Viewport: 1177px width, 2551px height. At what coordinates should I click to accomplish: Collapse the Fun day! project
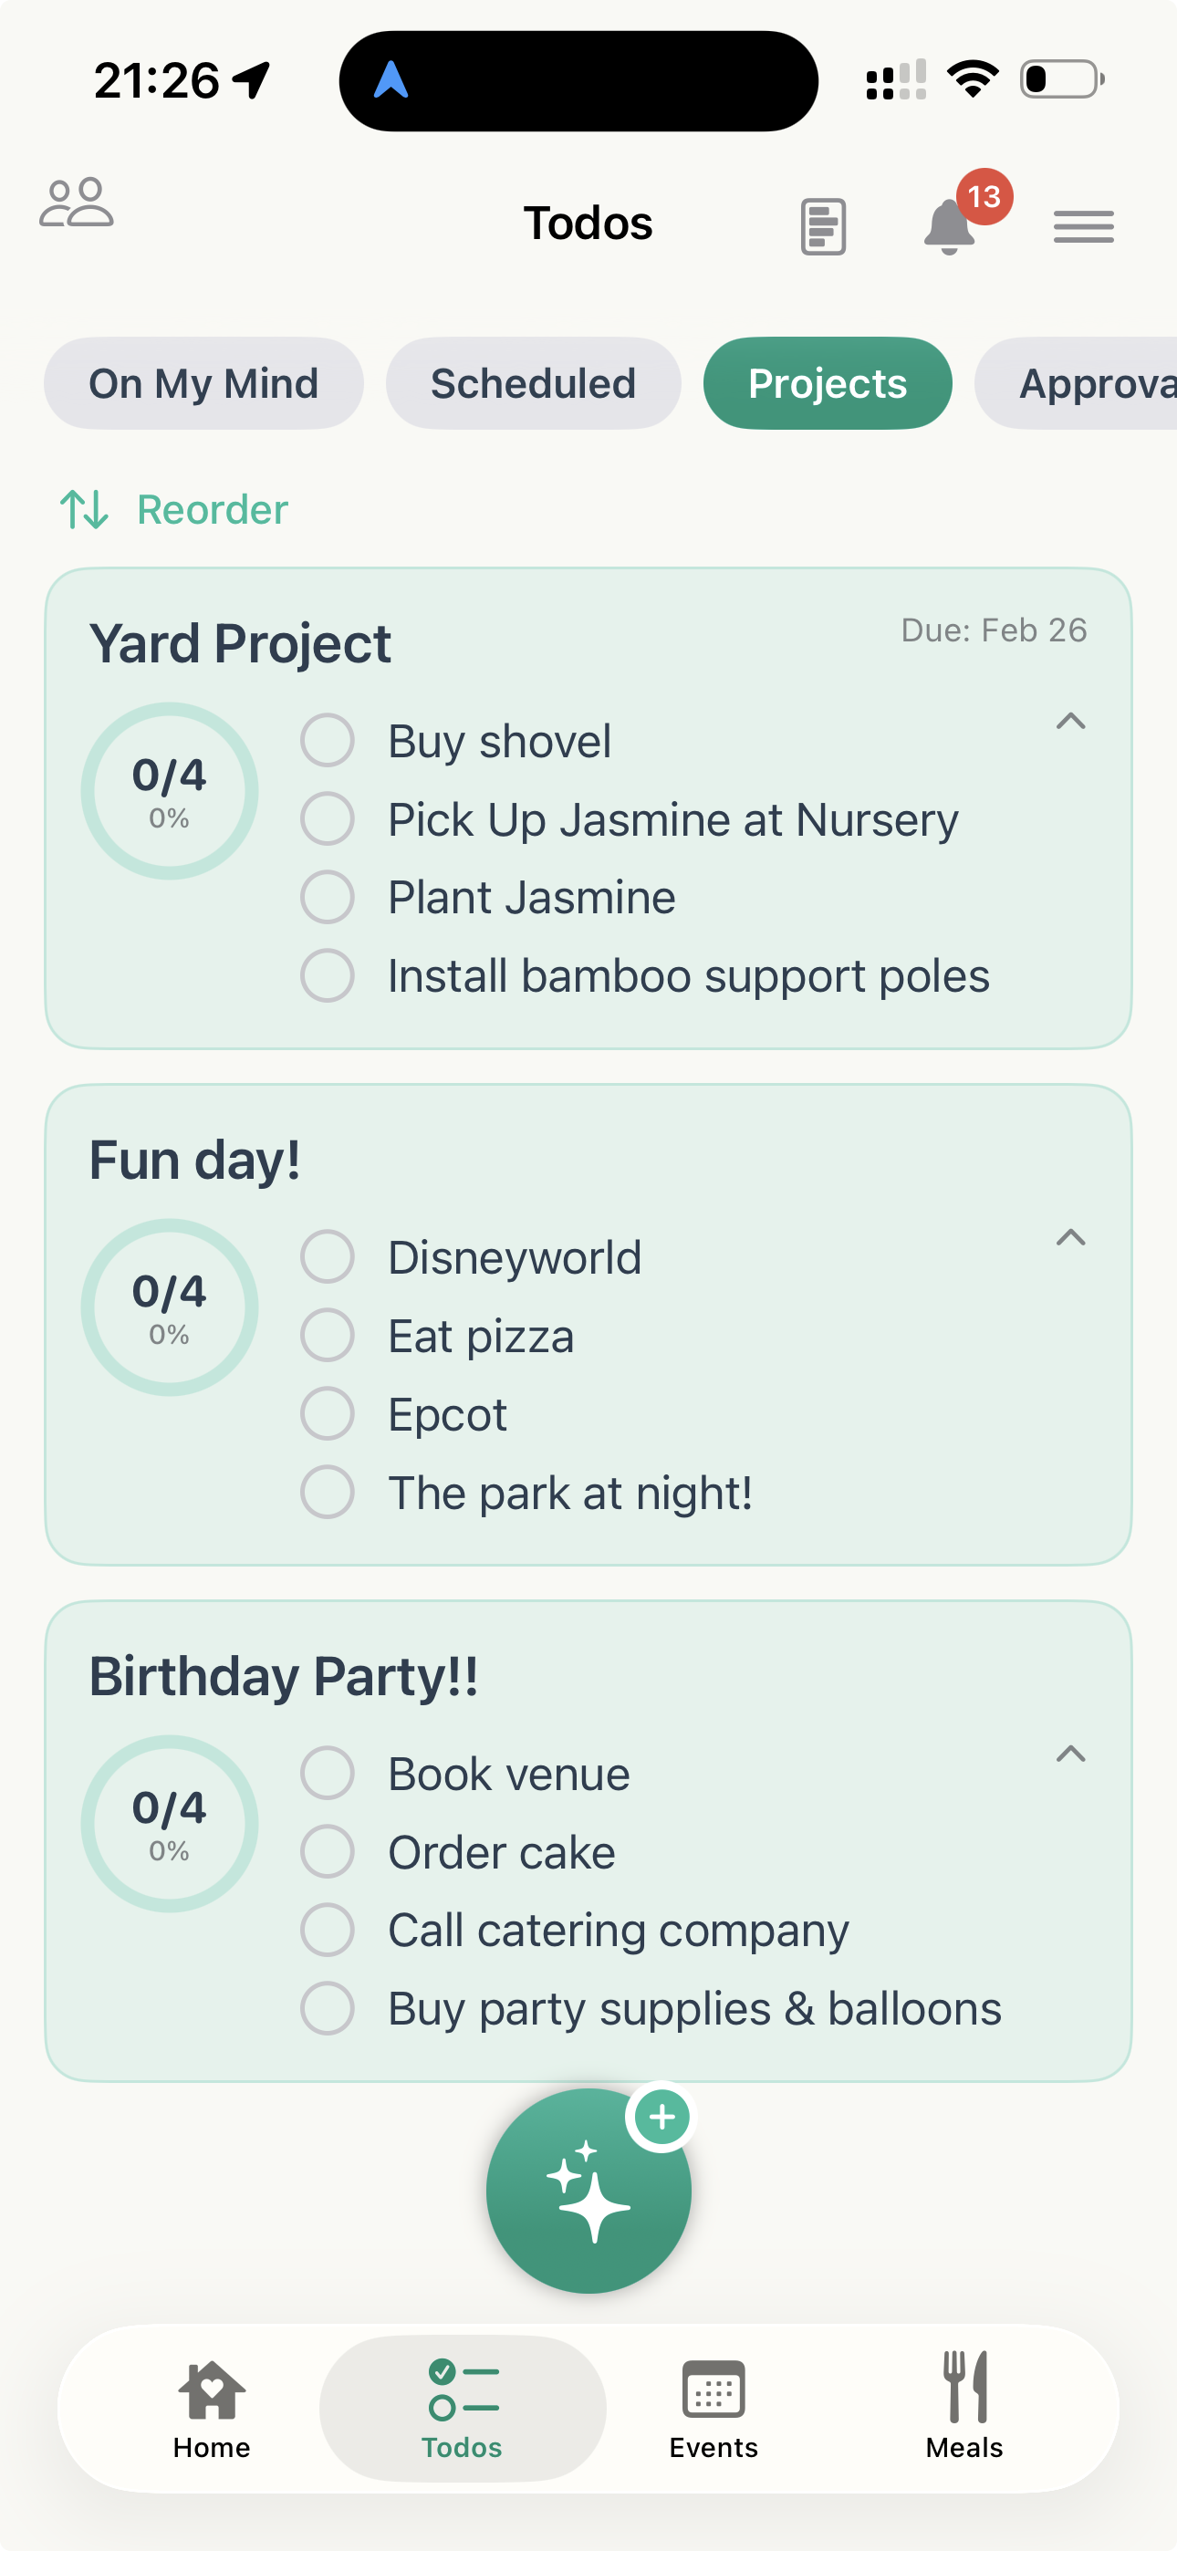pyautogui.click(x=1071, y=1238)
